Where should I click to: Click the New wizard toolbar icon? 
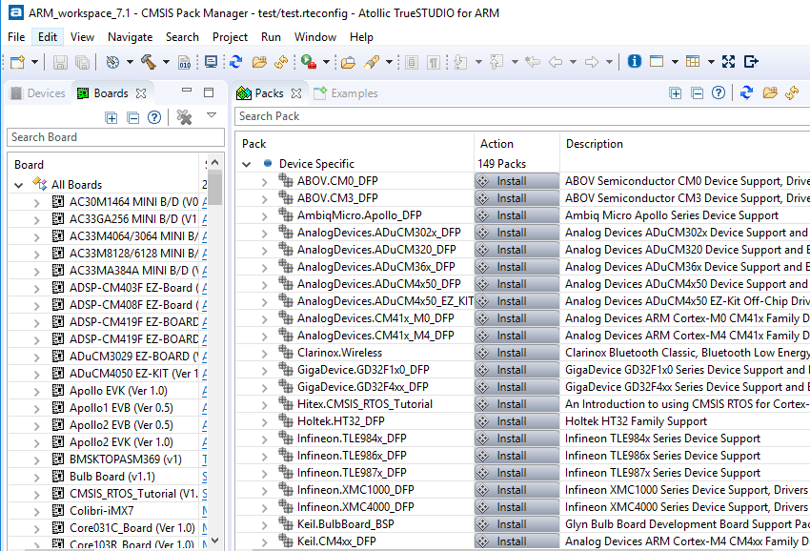tap(18, 62)
